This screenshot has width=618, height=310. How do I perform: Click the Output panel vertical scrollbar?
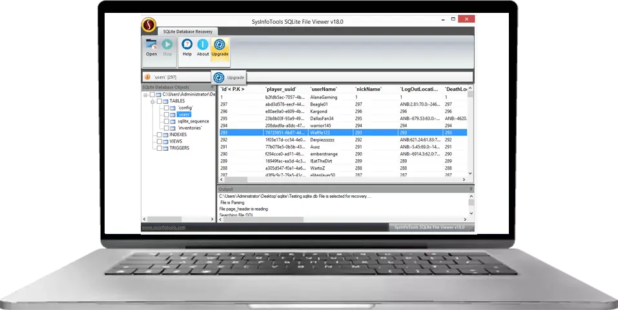(x=471, y=203)
